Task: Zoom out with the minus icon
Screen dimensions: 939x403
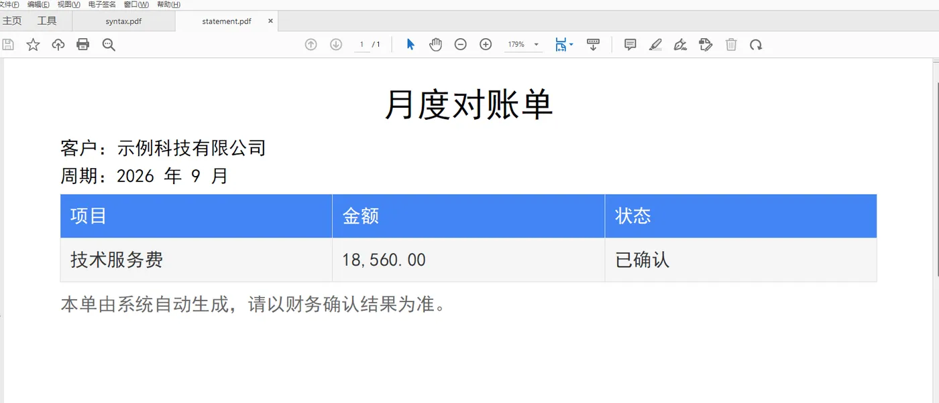Action: pyautogui.click(x=461, y=45)
